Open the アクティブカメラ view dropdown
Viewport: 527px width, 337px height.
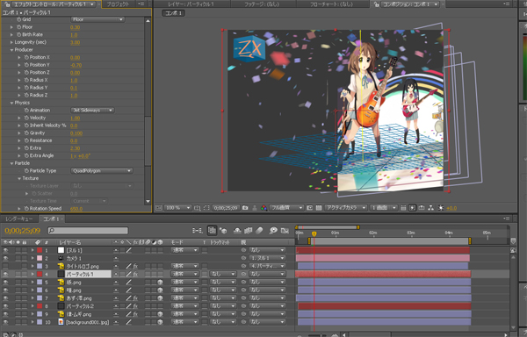pos(345,208)
